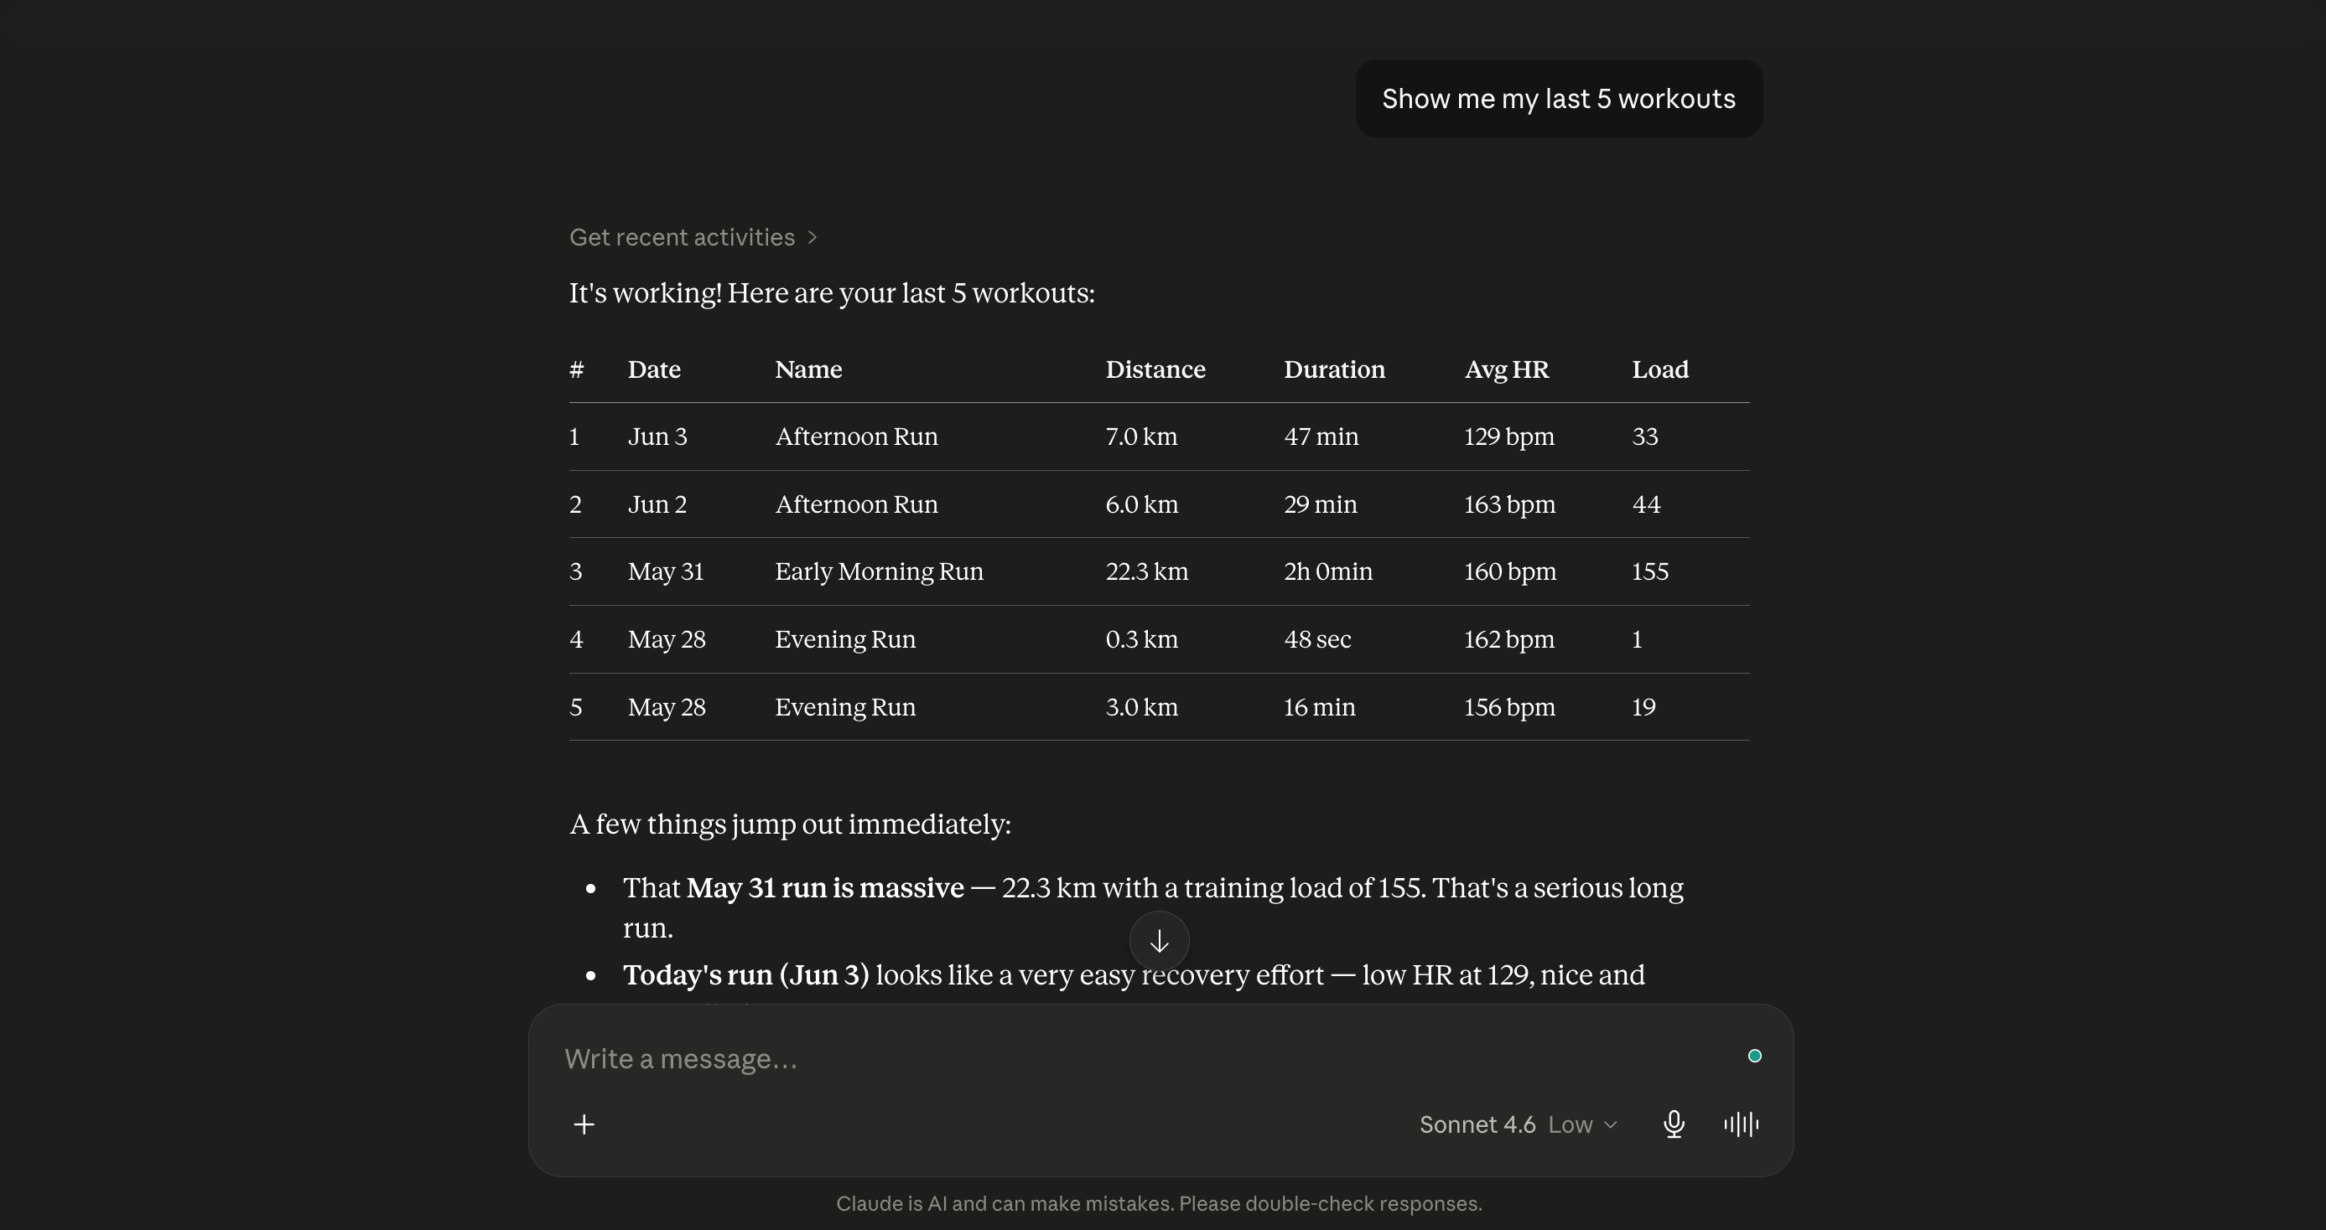The height and width of the screenshot is (1230, 2326).
Task: Click the 29 min duration cell
Action: [1320, 504]
